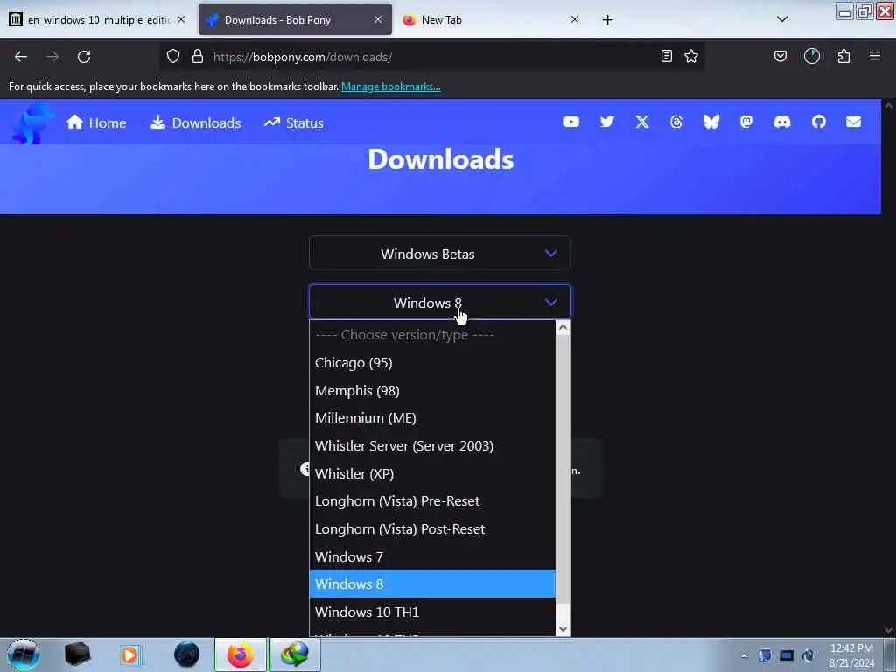Collapse the Windows 8 version dropdown

(439, 302)
